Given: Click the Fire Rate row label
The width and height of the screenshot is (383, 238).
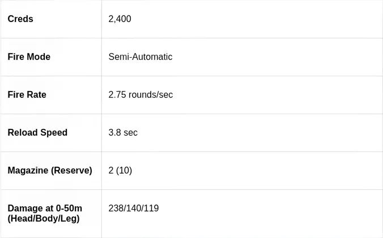Looking at the screenshot, I should [x=27, y=95].
